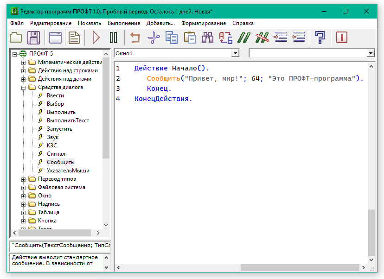
Task: Click the Сообщить syntax hint field
Action: click(60, 246)
